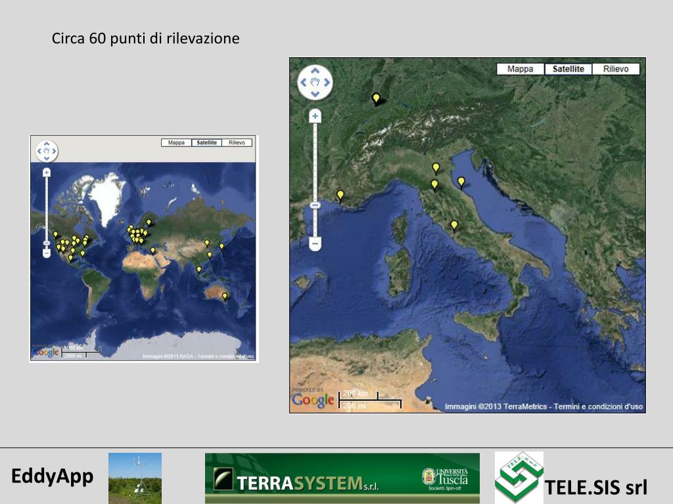The height and width of the screenshot is (504, 673).
Task: Choose Rilievo on the small world map
Action: pos(237,142)
